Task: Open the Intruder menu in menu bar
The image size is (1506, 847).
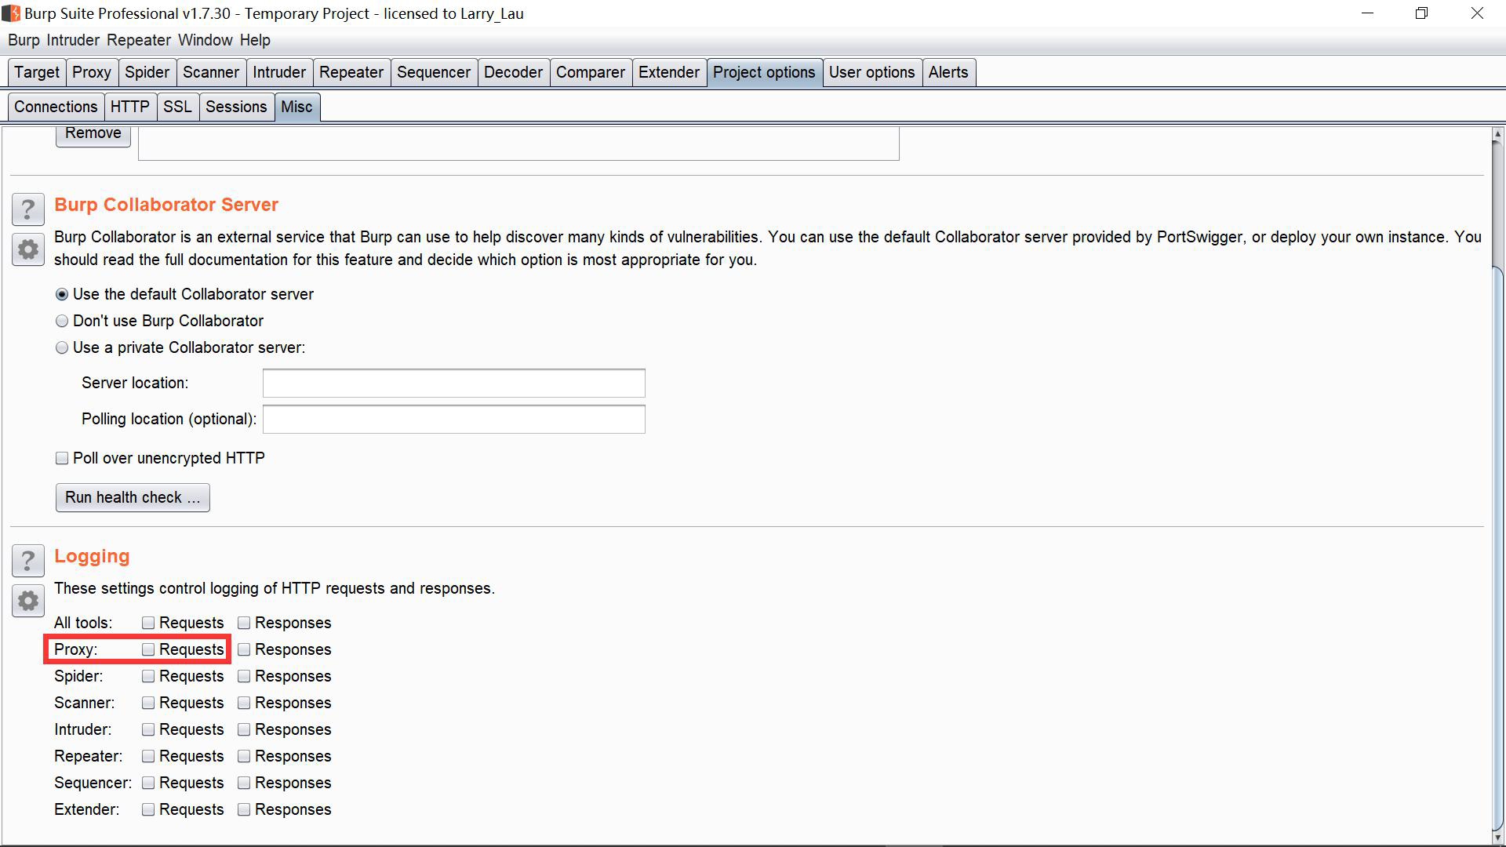Action: click(73, 40)
